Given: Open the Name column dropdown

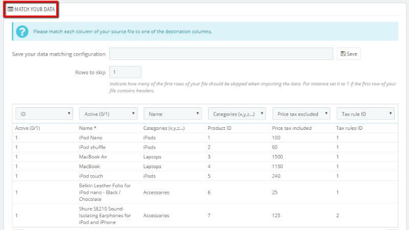Looking at the screenshot, I should [173, 113].
